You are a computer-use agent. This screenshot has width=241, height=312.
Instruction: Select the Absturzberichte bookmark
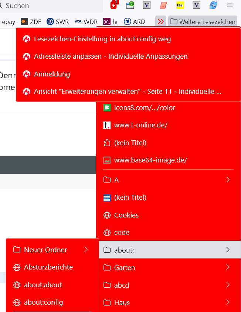48,267
